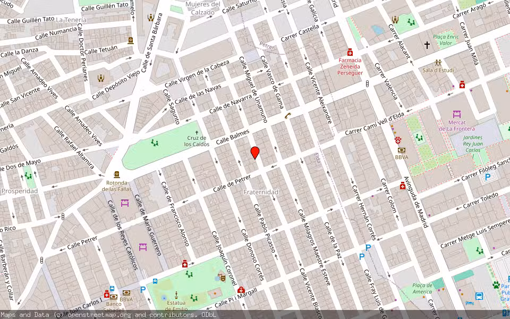510x319 pixels.
Task: Click the memorial icon near Calle Tetuán
Action: (131, 40)
